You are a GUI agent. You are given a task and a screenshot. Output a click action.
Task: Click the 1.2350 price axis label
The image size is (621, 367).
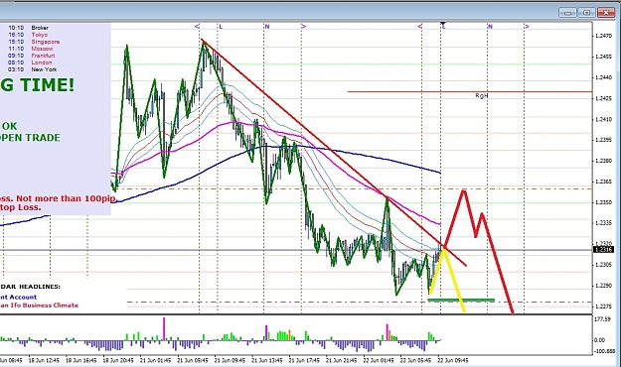(x=603, y=202)
